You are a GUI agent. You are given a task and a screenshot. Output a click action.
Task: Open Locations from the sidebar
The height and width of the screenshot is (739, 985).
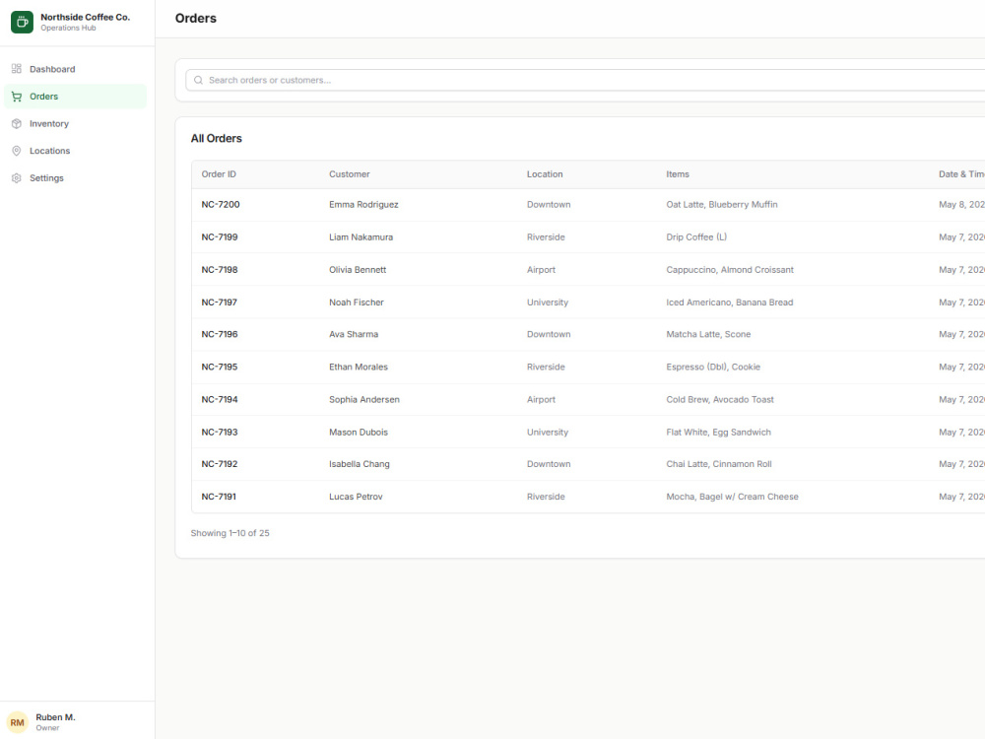pyautogui.click(x=76, y=151)
